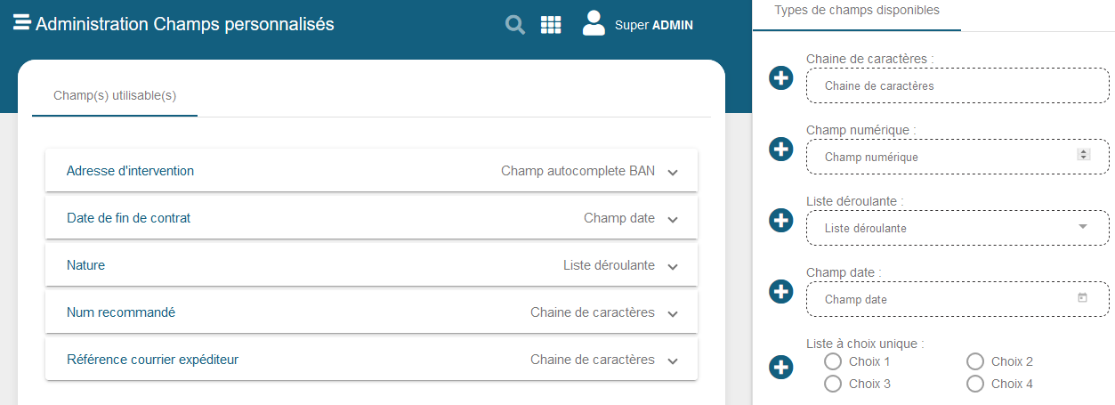Add a Liste déroulante field with plus icon
Image resolution: width=1115 pixels, height=405 pixels.
[x=780, y=221]
